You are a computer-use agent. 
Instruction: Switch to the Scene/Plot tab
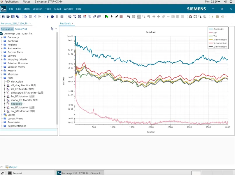(x=21, y=29)
